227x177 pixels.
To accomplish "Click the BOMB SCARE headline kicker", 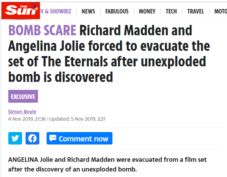I will (x=42, y=30).
